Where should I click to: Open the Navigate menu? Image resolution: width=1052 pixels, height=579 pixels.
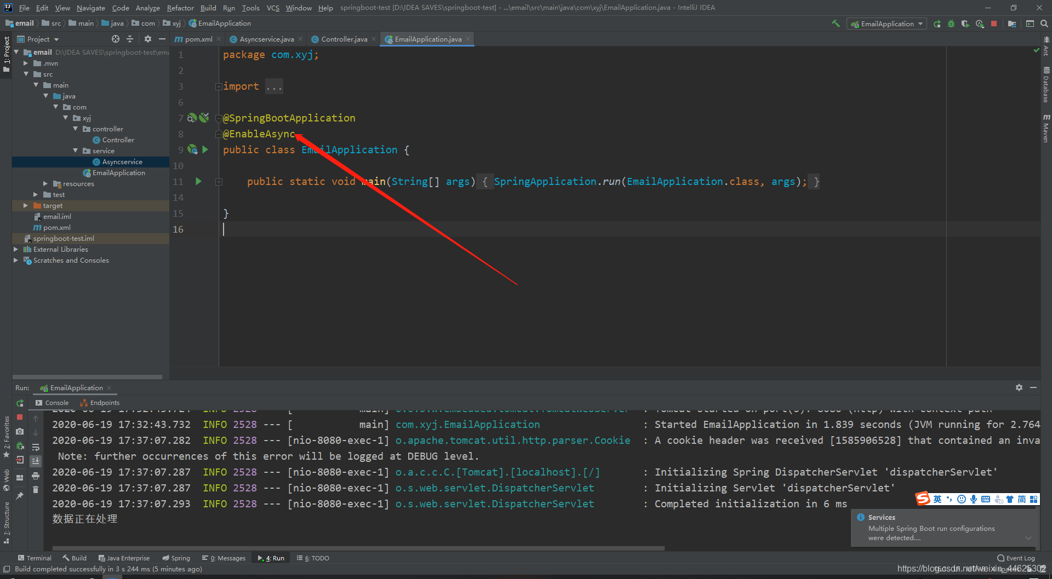[x=90, y=8]
